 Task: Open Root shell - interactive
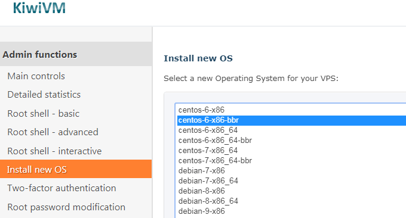54,151
